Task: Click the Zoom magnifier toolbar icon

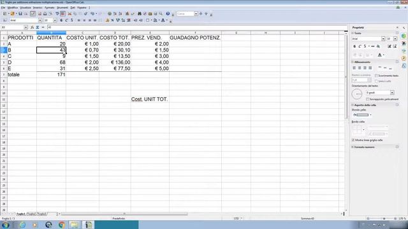Action: (161, 13)
